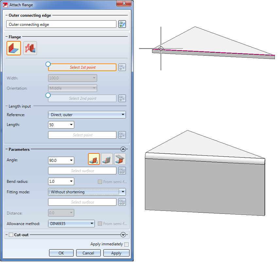Open the Reference dropdown showing Direct, outer
Screen dimensions: 278x262
(x=87, y=115)
